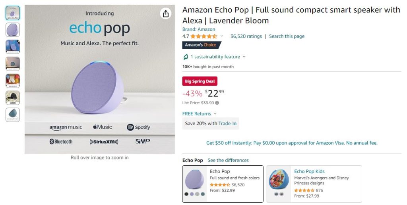Click the share icon on product image
Viewport: 407px width, 205px height.
(x=166, y=13)
